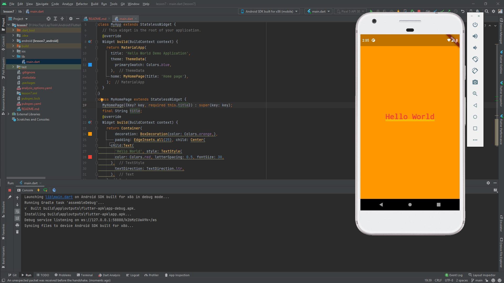
Task: Pin the main.dart Run tab
Action: (x=10, y=197)
